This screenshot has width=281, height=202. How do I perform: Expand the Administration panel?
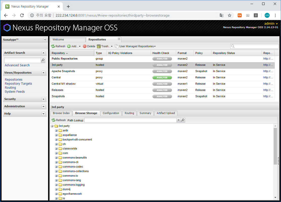point(43,107)
